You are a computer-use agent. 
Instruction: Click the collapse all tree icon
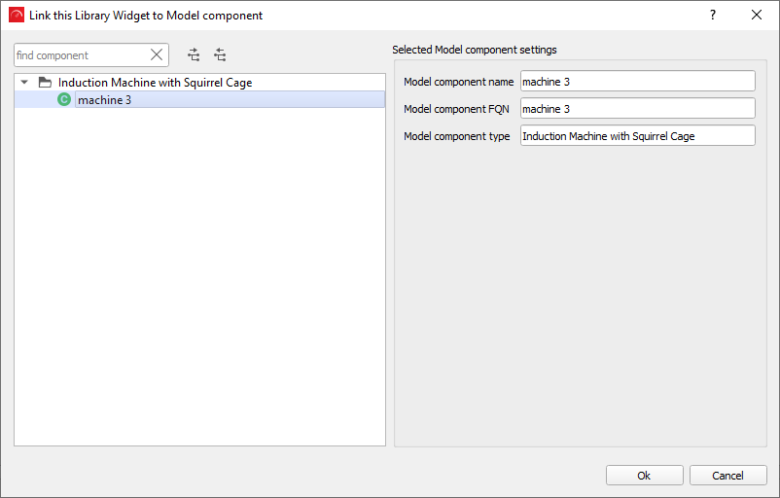tap(220, 55)
